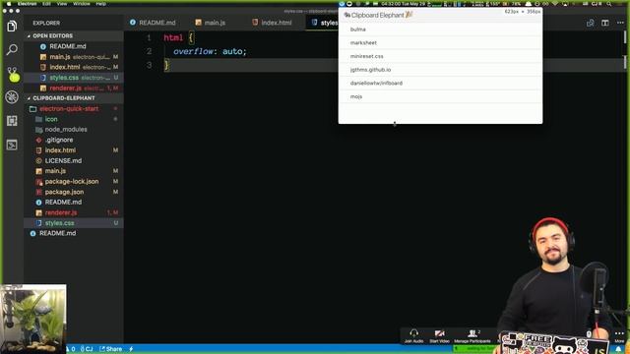The width and height of the screenshot is (630, 354).
Task: Open the View menu
Action: (x=61, y=4)
